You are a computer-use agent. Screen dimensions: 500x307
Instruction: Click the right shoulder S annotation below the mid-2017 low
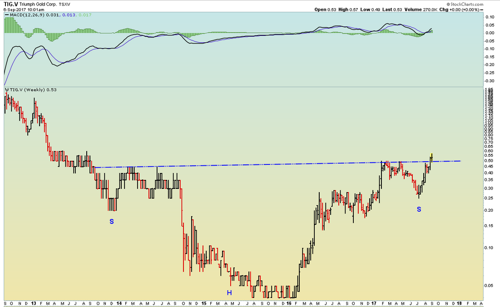point(419,209)
